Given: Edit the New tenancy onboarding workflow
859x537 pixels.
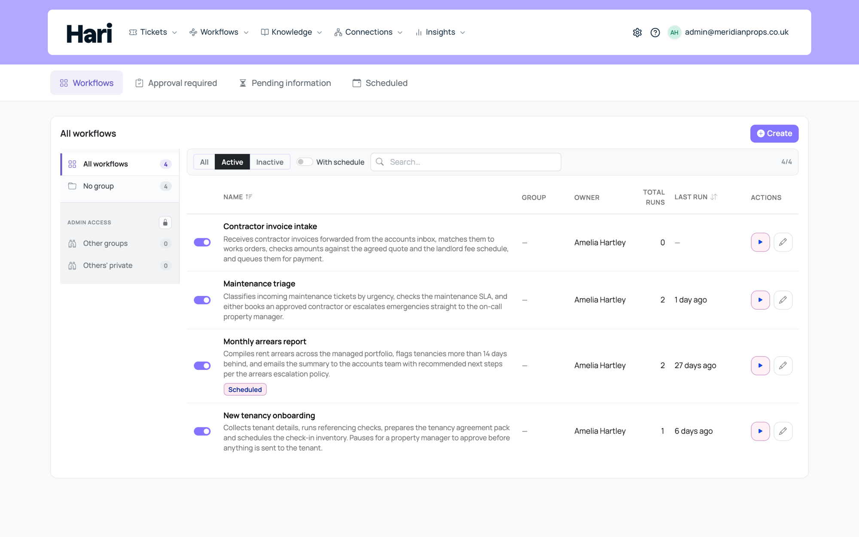Looking at the screenshot, I should pyautogui.click(x=783, y=431).
